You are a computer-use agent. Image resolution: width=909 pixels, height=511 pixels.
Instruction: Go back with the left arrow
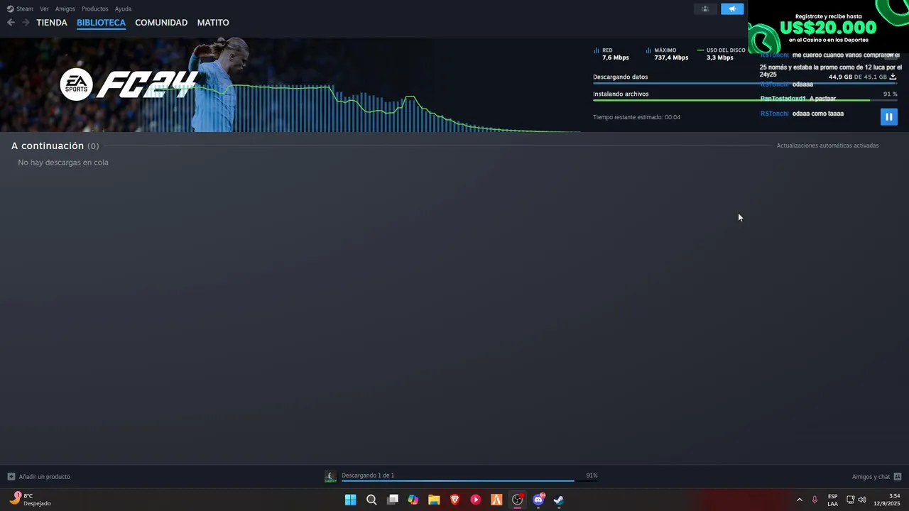11,23
